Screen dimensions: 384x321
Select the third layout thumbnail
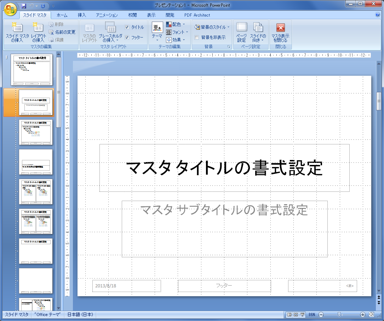click(x=35, y=162)
